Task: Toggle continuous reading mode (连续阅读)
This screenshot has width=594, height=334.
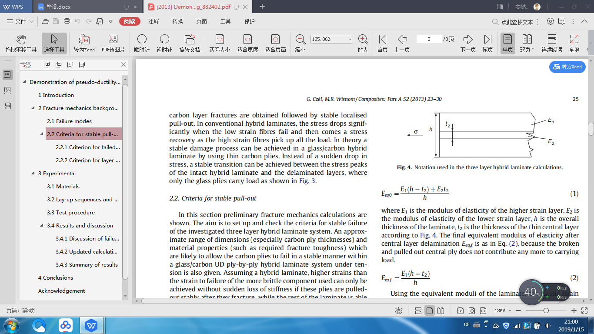Action: (x=552, y=43)
